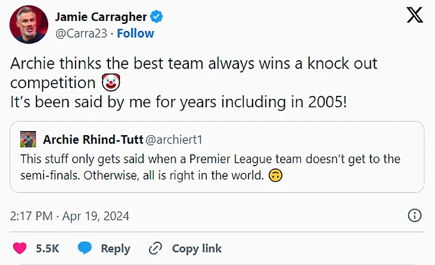This screenshot has width=435, height=265.
Task: Open the tweet info icon
Action: [x=414, y=216]
